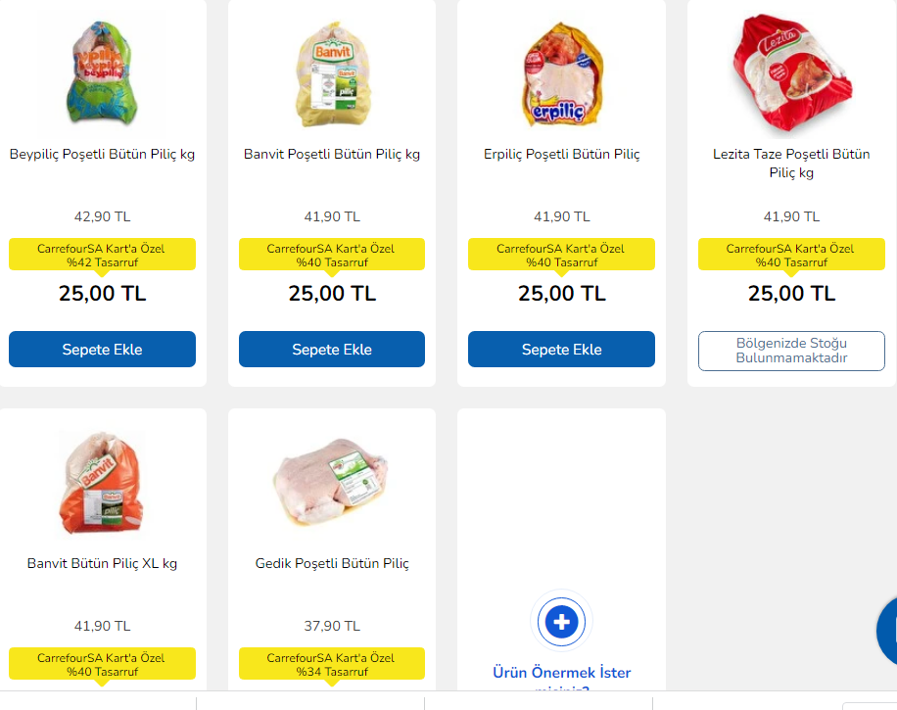This screenshot has height=710, width=897.
Task: Click the blue plus suggest-product icon
Action: coord(561,621)
